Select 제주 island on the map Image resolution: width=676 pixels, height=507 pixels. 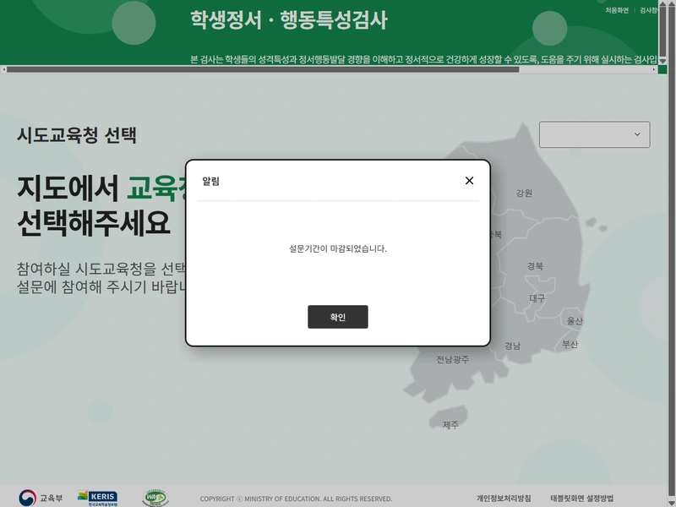pos(450,425)
